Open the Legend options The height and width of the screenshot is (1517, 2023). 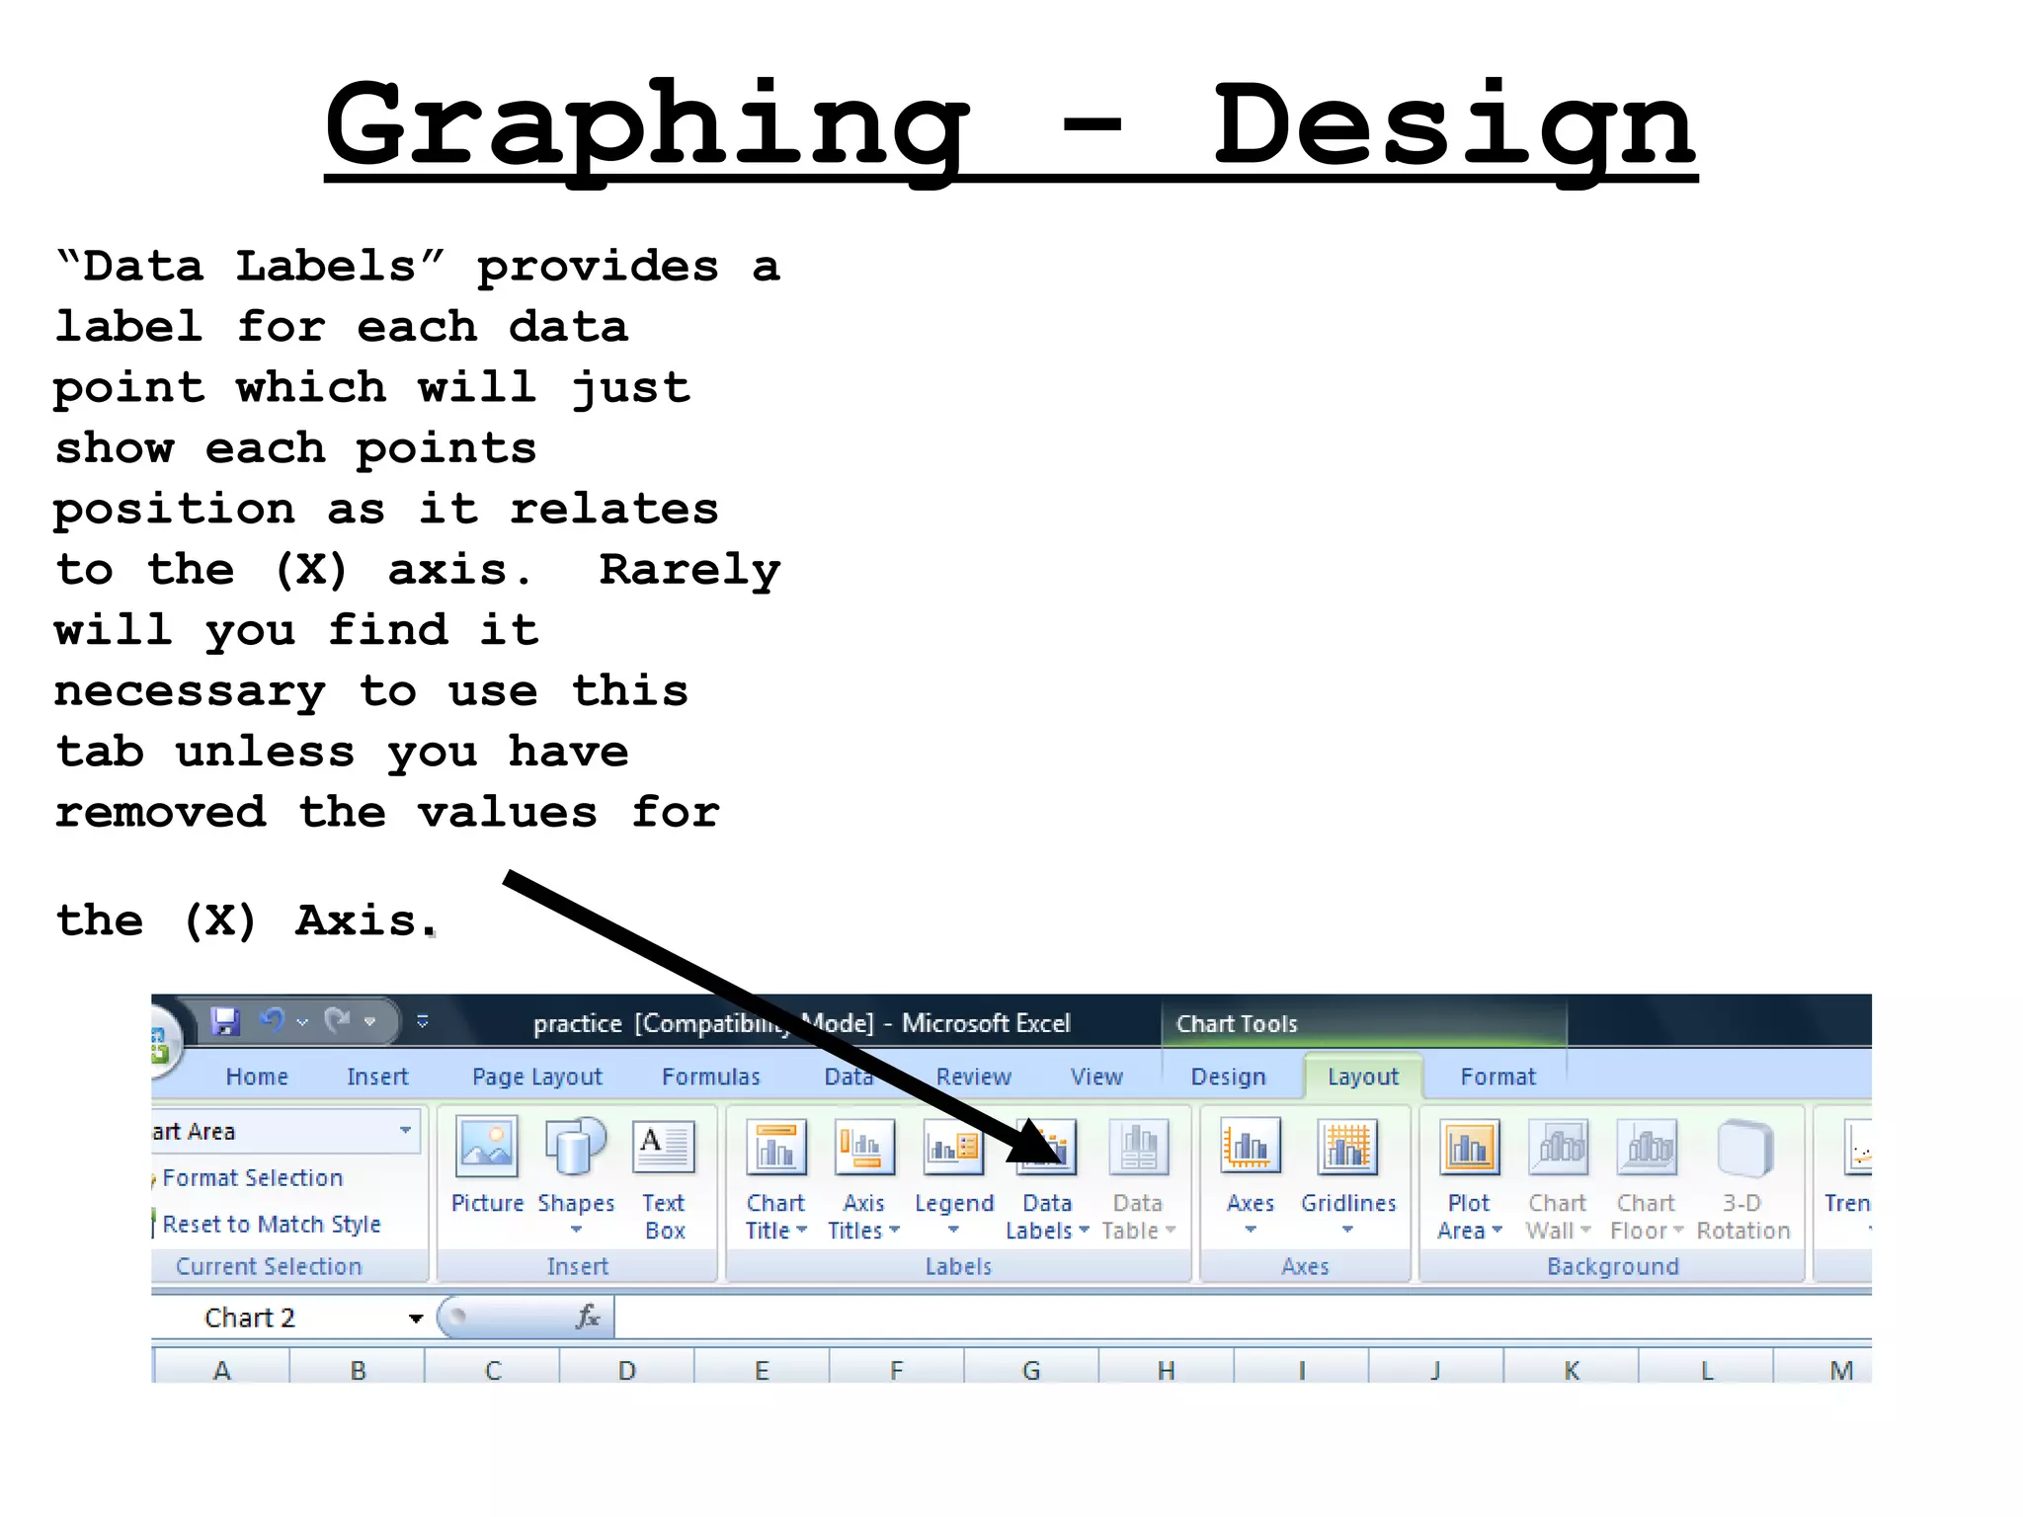954,1175
